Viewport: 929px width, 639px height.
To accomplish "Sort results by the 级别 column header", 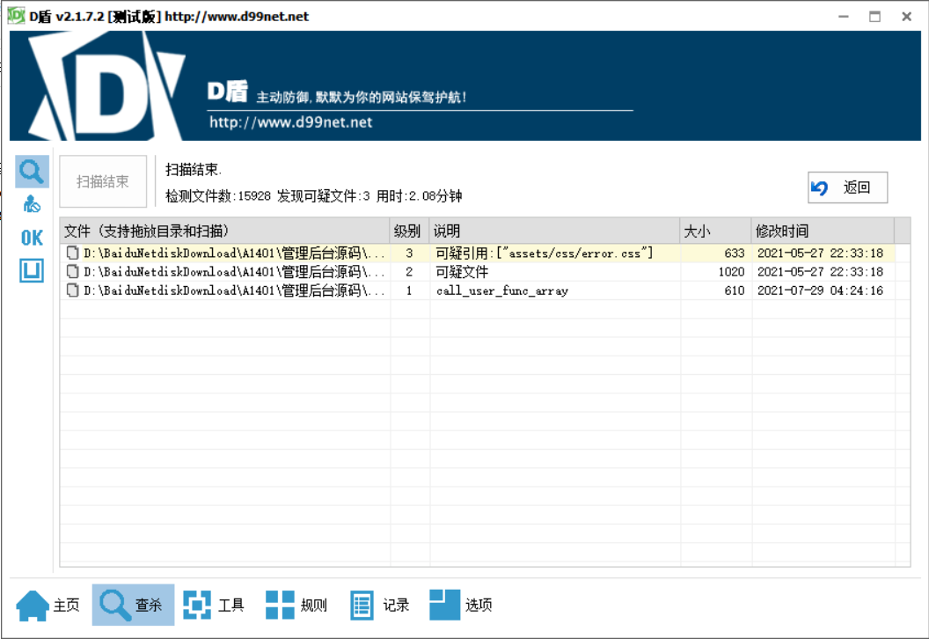I will 407,230.
